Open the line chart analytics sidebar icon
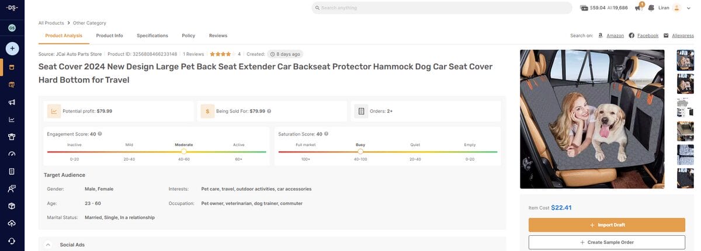Viewport: 701px width, 251px height. pyautogui.click(x=12, y=120)
